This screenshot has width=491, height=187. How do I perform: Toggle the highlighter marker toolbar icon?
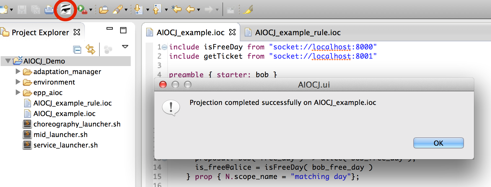point(248,10)
